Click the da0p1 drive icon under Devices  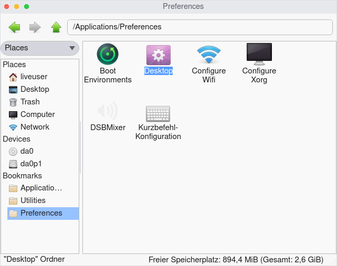tap(13, 164)
